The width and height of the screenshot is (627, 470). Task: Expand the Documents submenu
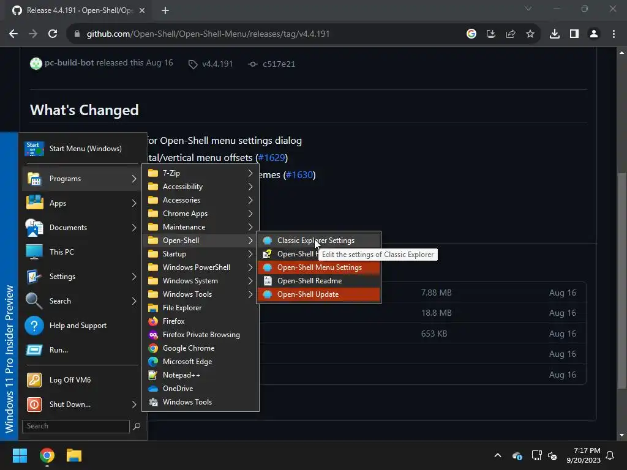83,228
